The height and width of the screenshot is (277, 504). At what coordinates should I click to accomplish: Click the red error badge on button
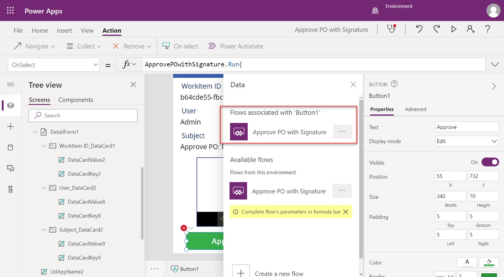[x=184, y=228]
